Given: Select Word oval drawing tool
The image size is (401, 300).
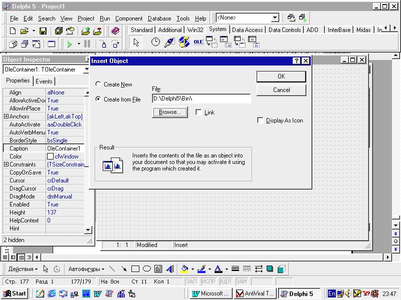Looking at the screenshot, I should tap(146, 269).
